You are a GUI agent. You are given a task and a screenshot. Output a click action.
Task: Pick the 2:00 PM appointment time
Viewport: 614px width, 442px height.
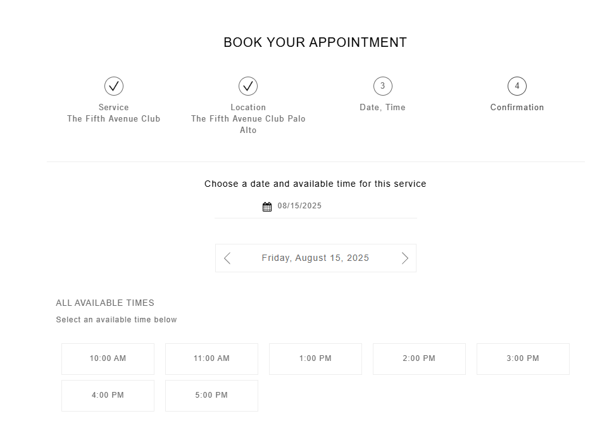pos(419,359)
